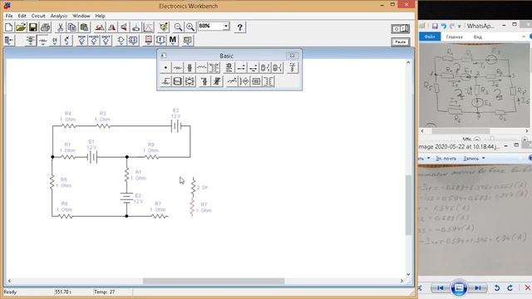Image resolution: width=532 pixels, height=299 pixels.
Task: Paste with the clipboard icon
Action: point(84,27)
